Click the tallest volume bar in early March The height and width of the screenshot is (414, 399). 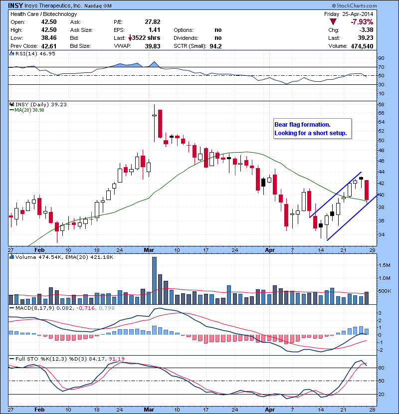155,280
